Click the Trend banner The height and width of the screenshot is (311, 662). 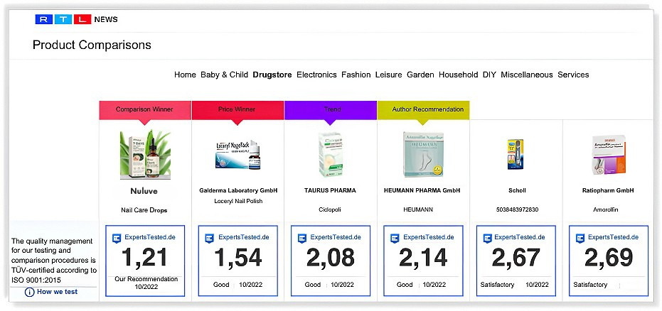pos(331,110)
